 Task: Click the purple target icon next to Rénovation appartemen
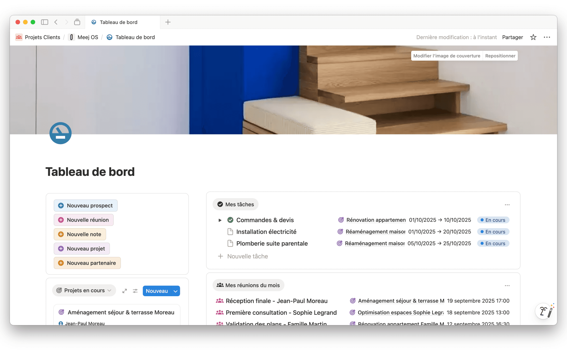(x=341, y=220)
